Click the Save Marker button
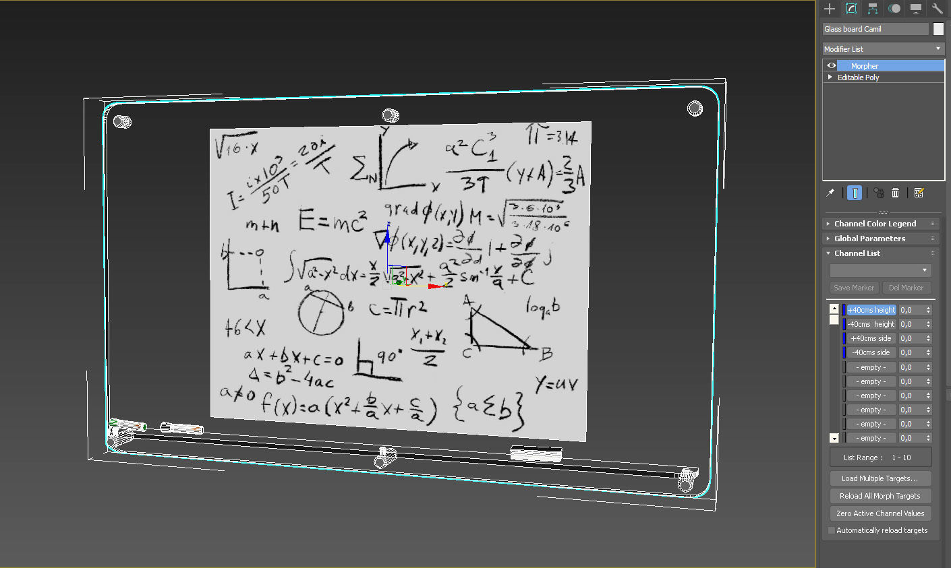This screenshot has height=568, width=951. tap(854, 288)
